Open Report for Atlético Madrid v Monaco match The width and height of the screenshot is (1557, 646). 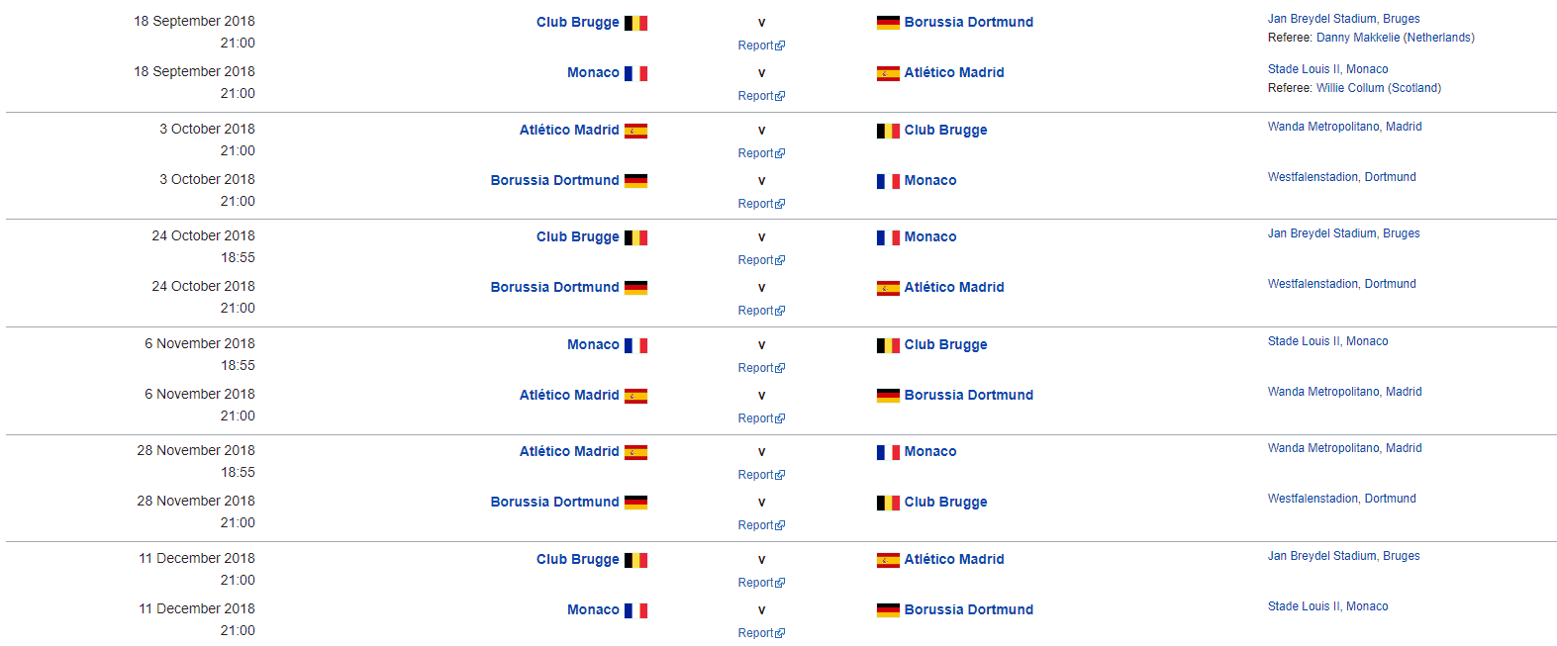(x=761, y=475)
